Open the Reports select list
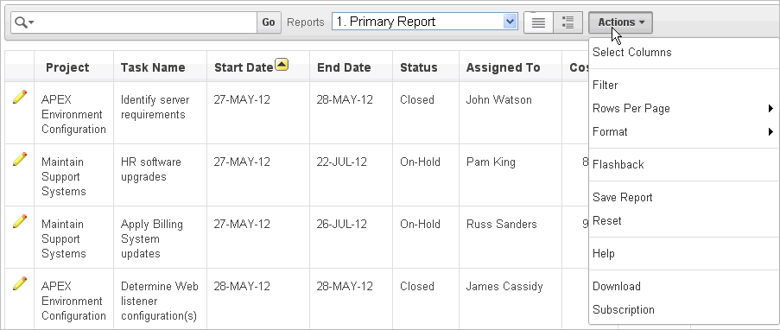Image resolution: width=780 pixels, height=330 pixels. tap(425, 22)
